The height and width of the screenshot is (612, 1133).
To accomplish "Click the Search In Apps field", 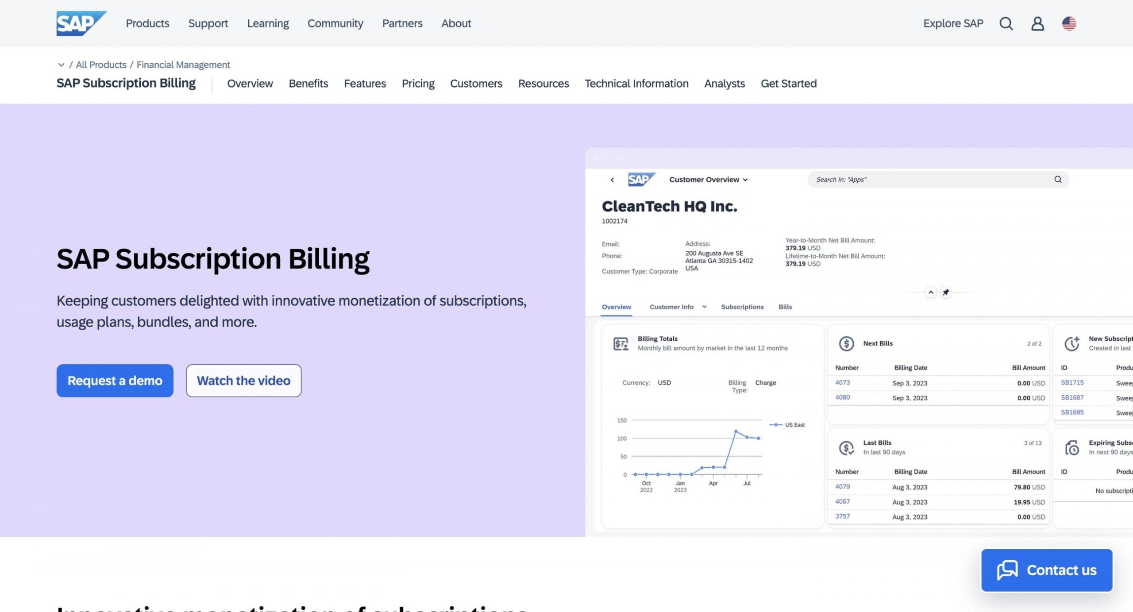I will click(x=938, y=179).
